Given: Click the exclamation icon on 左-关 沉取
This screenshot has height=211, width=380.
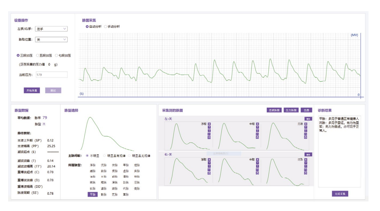Looking at the screenshot, I should pos(306,131).
